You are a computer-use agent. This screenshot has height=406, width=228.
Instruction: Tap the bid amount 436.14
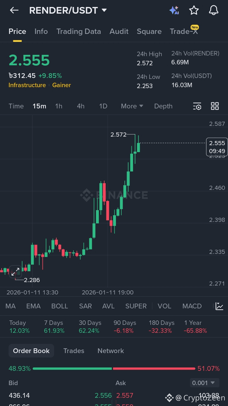[19, 396]
